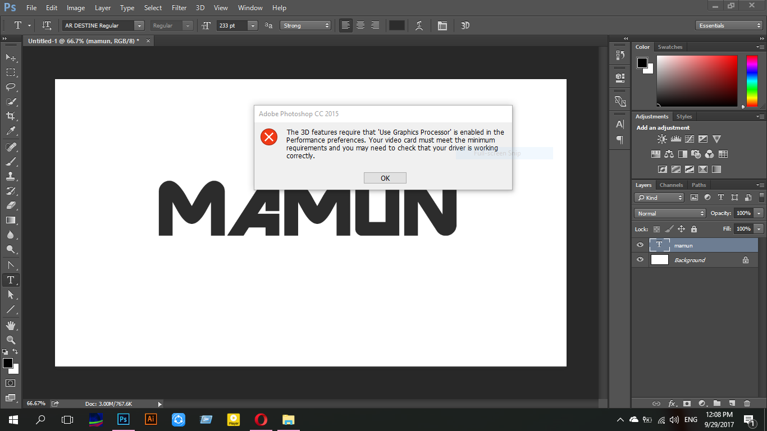Select the Path Selection tool
Viewport: 767px width, 431px height.
point(11,295)
